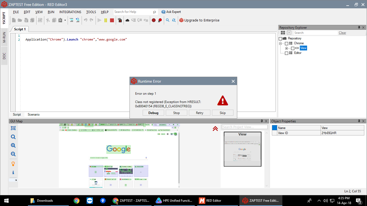367x206 pixels.
Task: Click Upgrade to Enterprise
Action: 199,20
